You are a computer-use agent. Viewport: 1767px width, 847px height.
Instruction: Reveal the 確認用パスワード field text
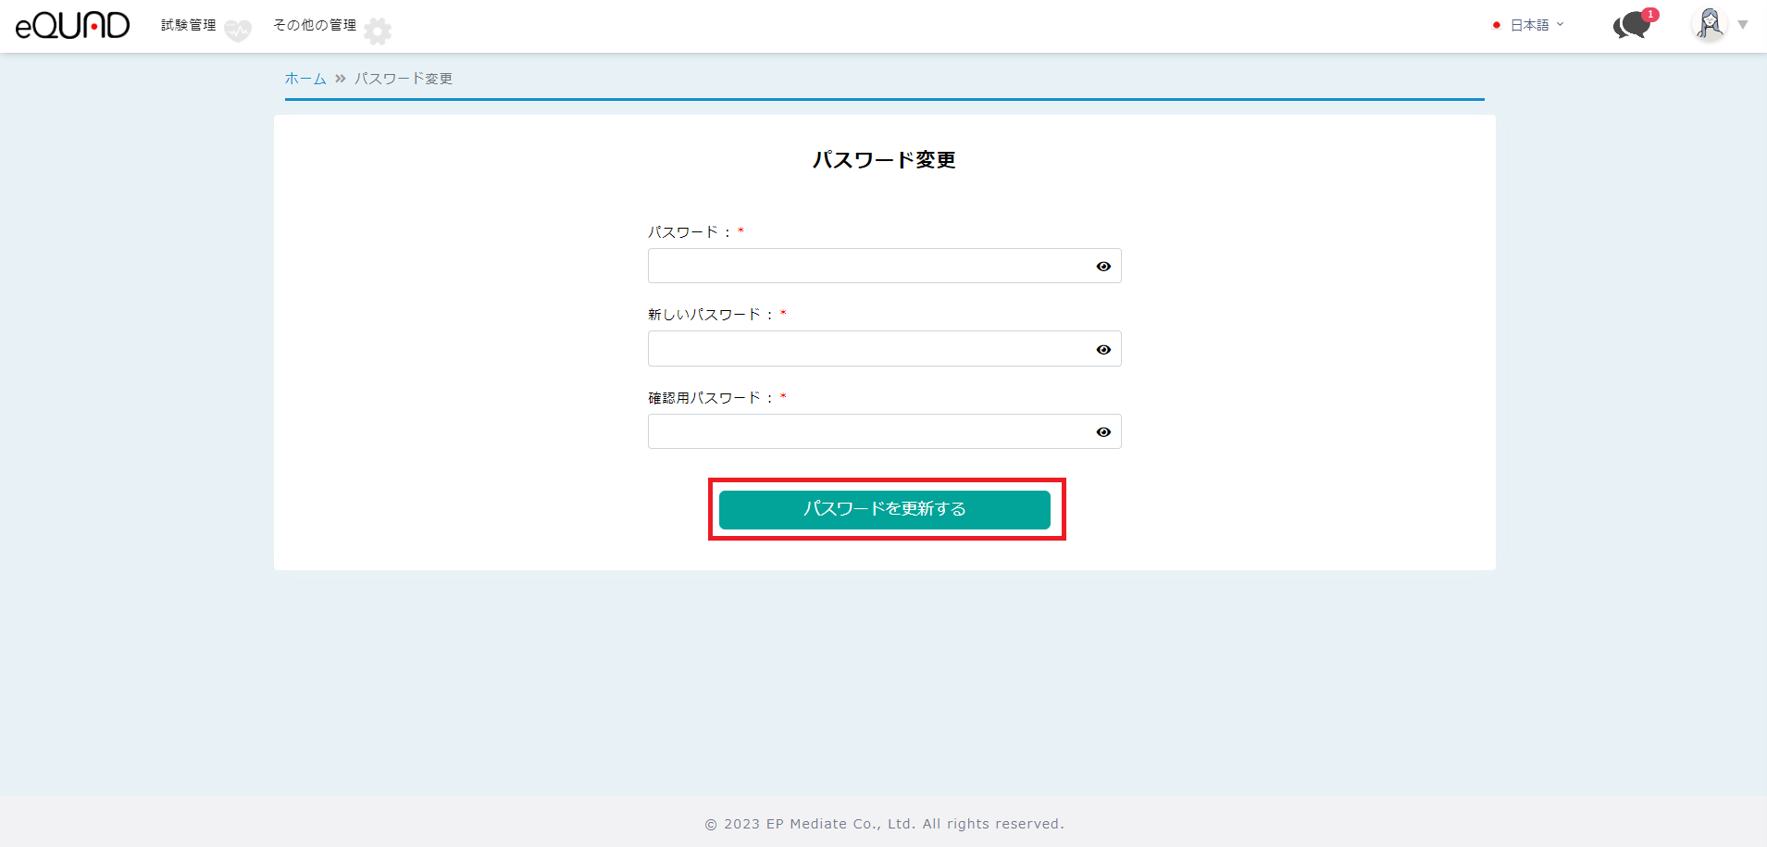click(x=1103, y=432)
